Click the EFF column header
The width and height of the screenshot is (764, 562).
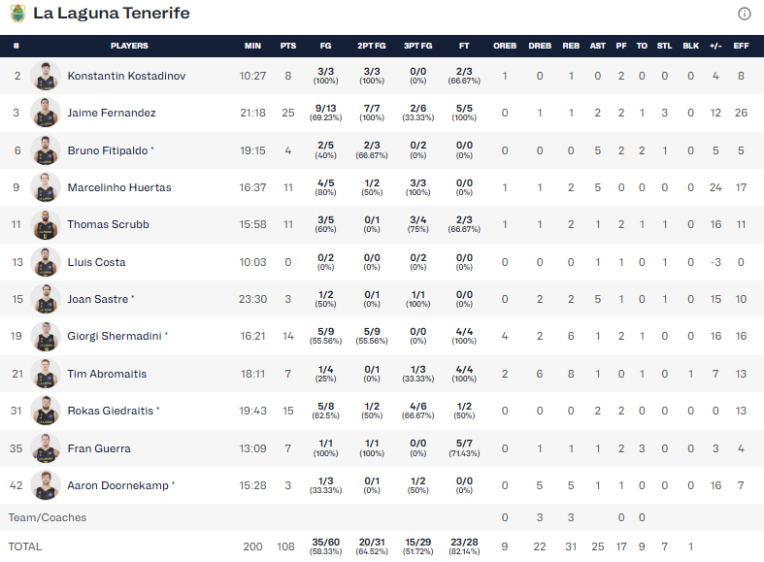pos(742,46)
